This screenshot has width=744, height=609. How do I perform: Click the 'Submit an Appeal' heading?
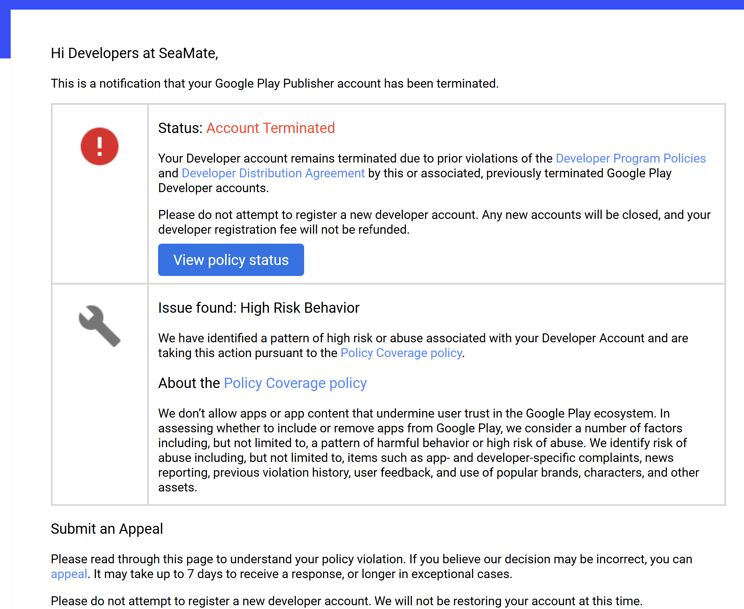pyautogui.click(x=107, y=529)
